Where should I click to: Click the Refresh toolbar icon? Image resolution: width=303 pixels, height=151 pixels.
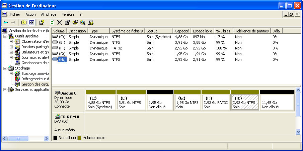(52, 23)
